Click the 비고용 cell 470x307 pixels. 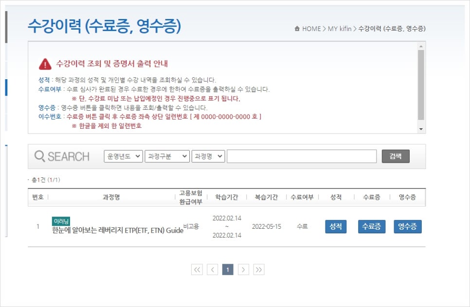[191, 226]
